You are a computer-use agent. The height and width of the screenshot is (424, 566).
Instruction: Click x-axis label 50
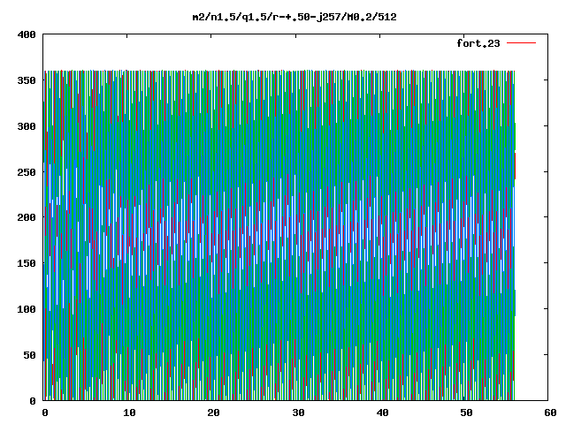(466, 413)
